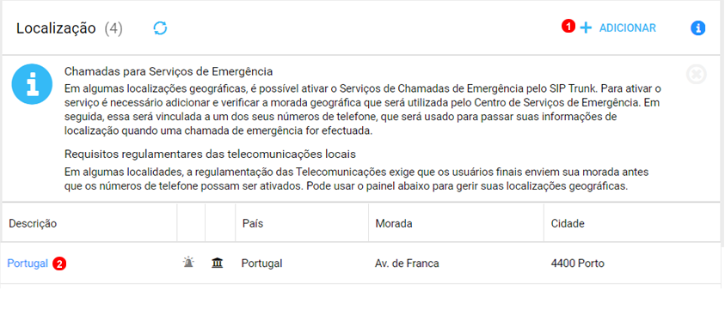Click the blue plus icon
This screenshot has width=725, height=309.
[586, 28]
